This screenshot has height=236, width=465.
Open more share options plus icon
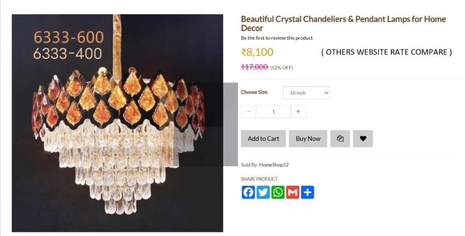(307, 192)
